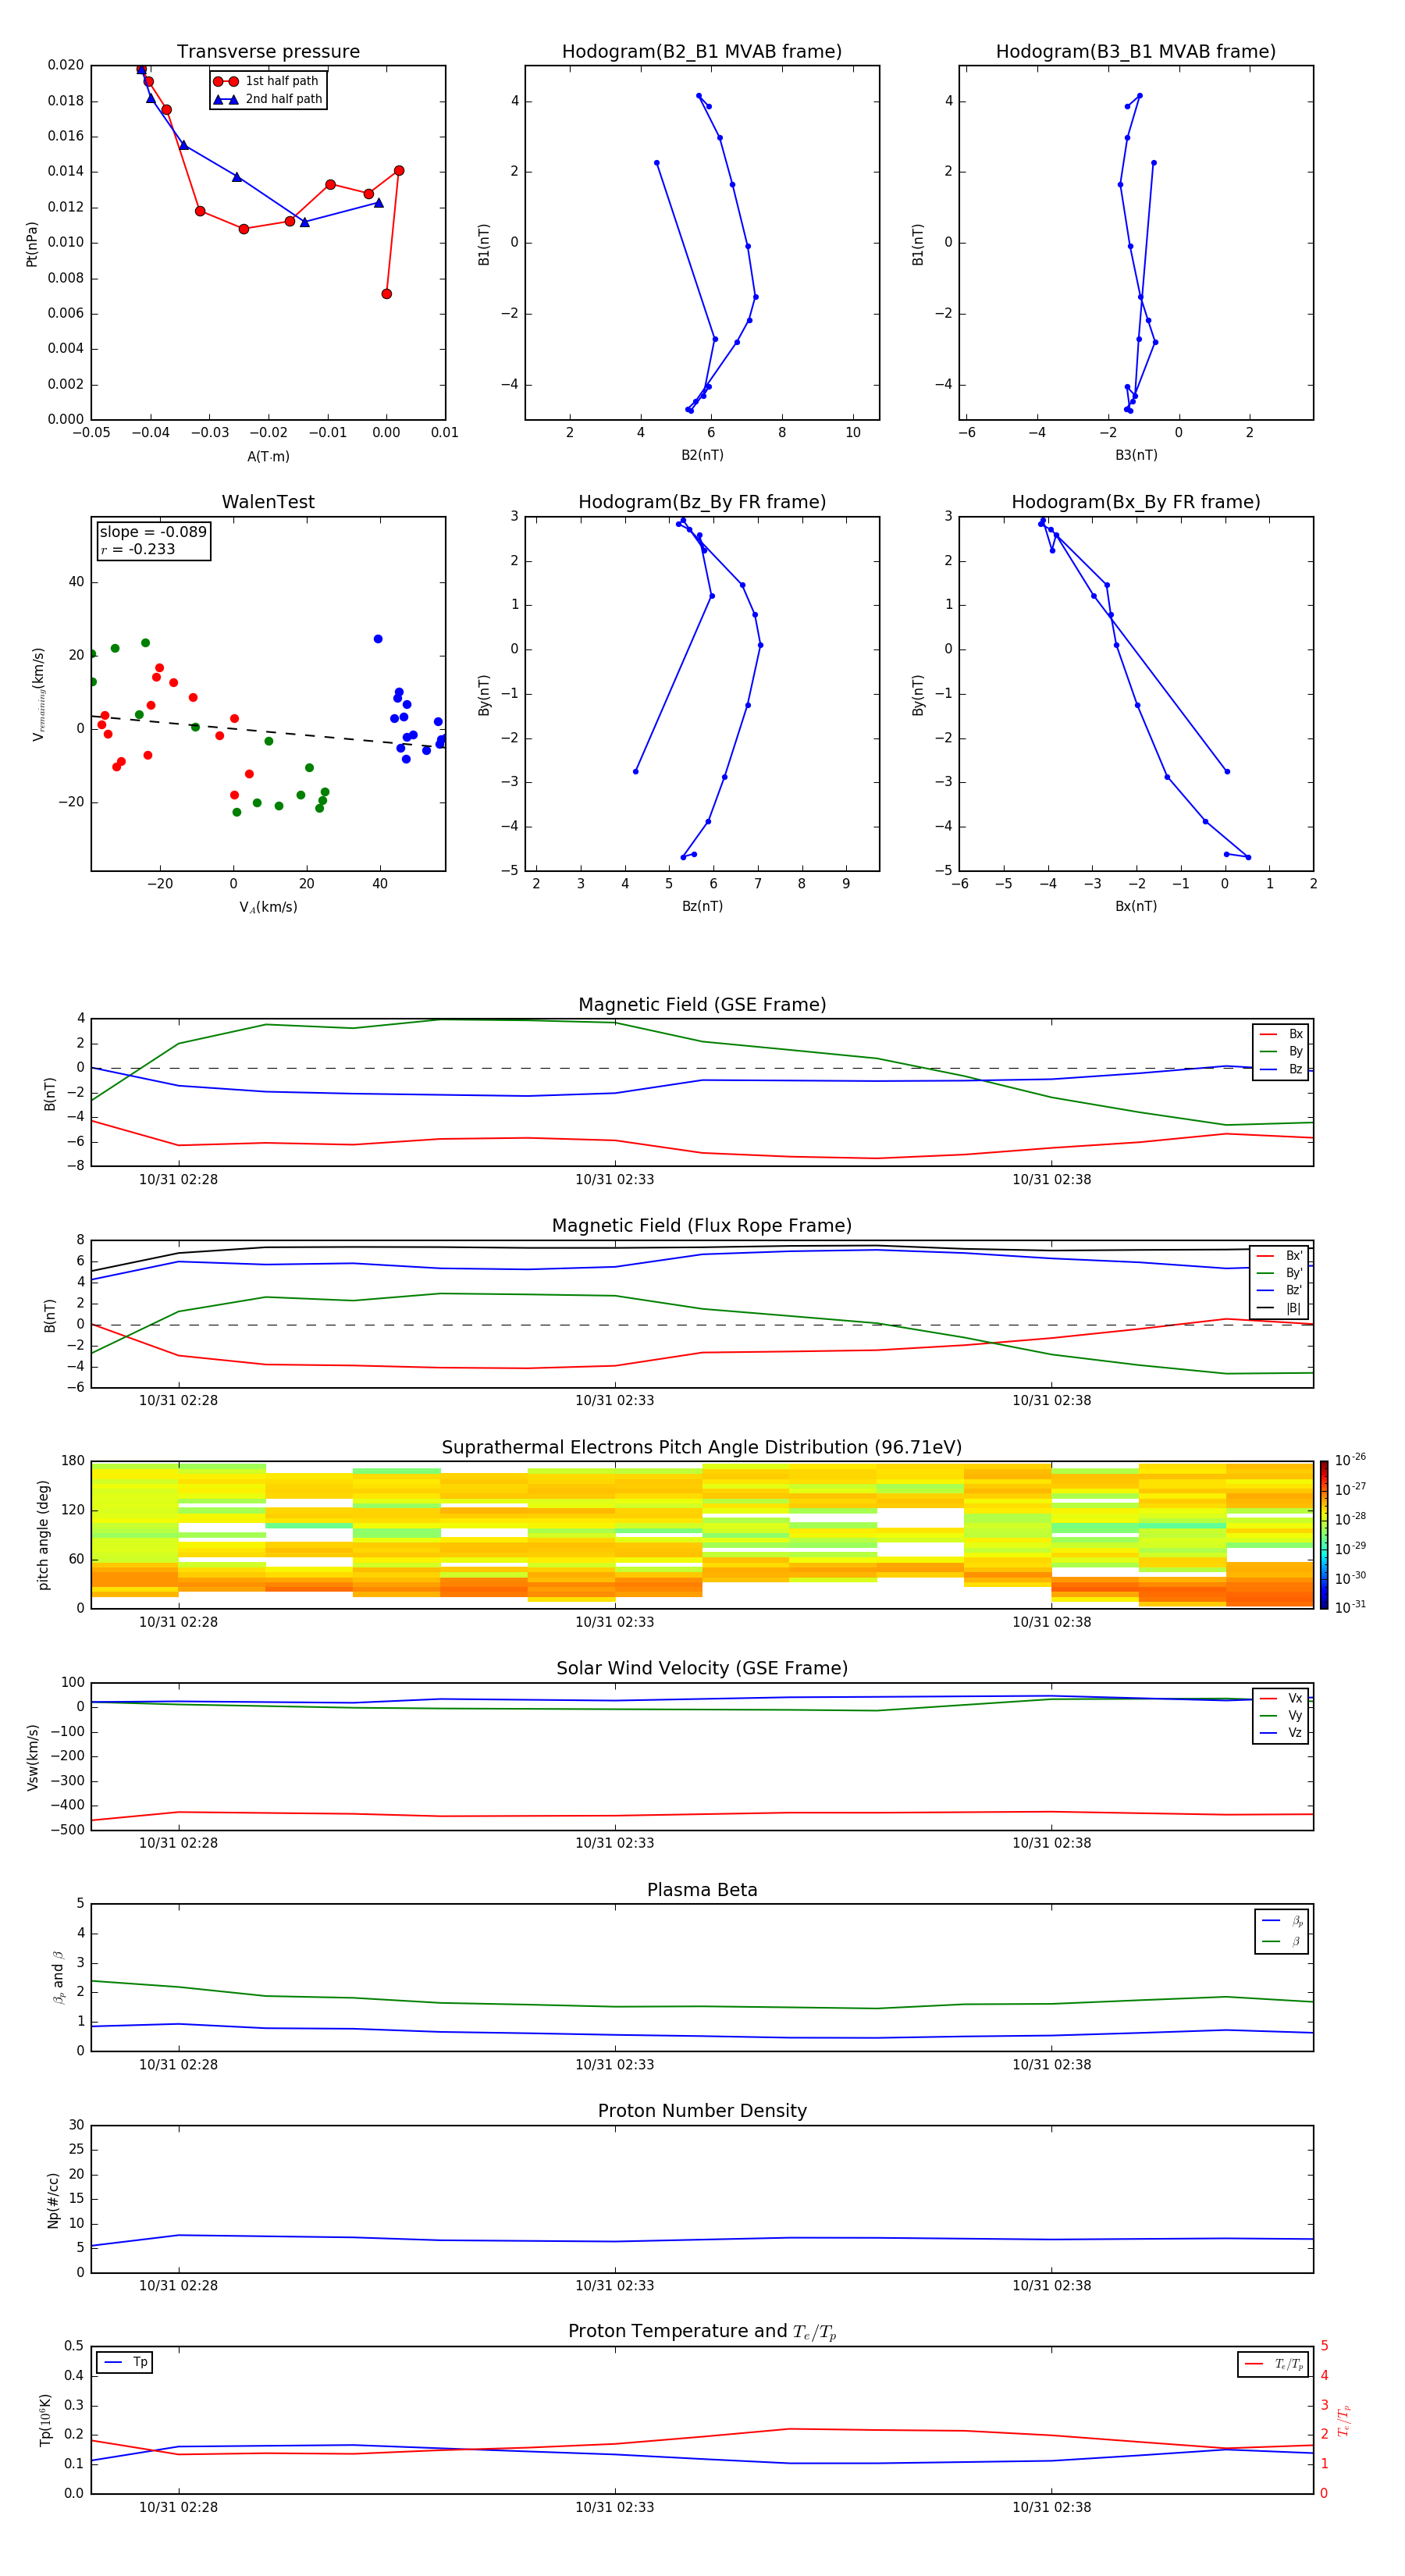This screenshot has height=2576, width=1405.
Task: Click the red Te/Tp right axis label
Action: click(1345, 2421)
